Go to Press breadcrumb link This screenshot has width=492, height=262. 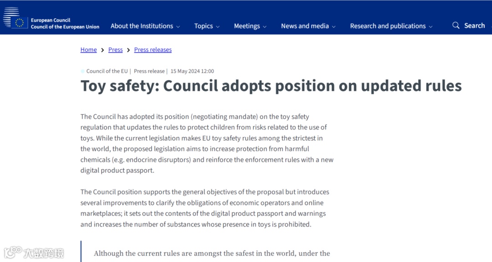[115, 50]
